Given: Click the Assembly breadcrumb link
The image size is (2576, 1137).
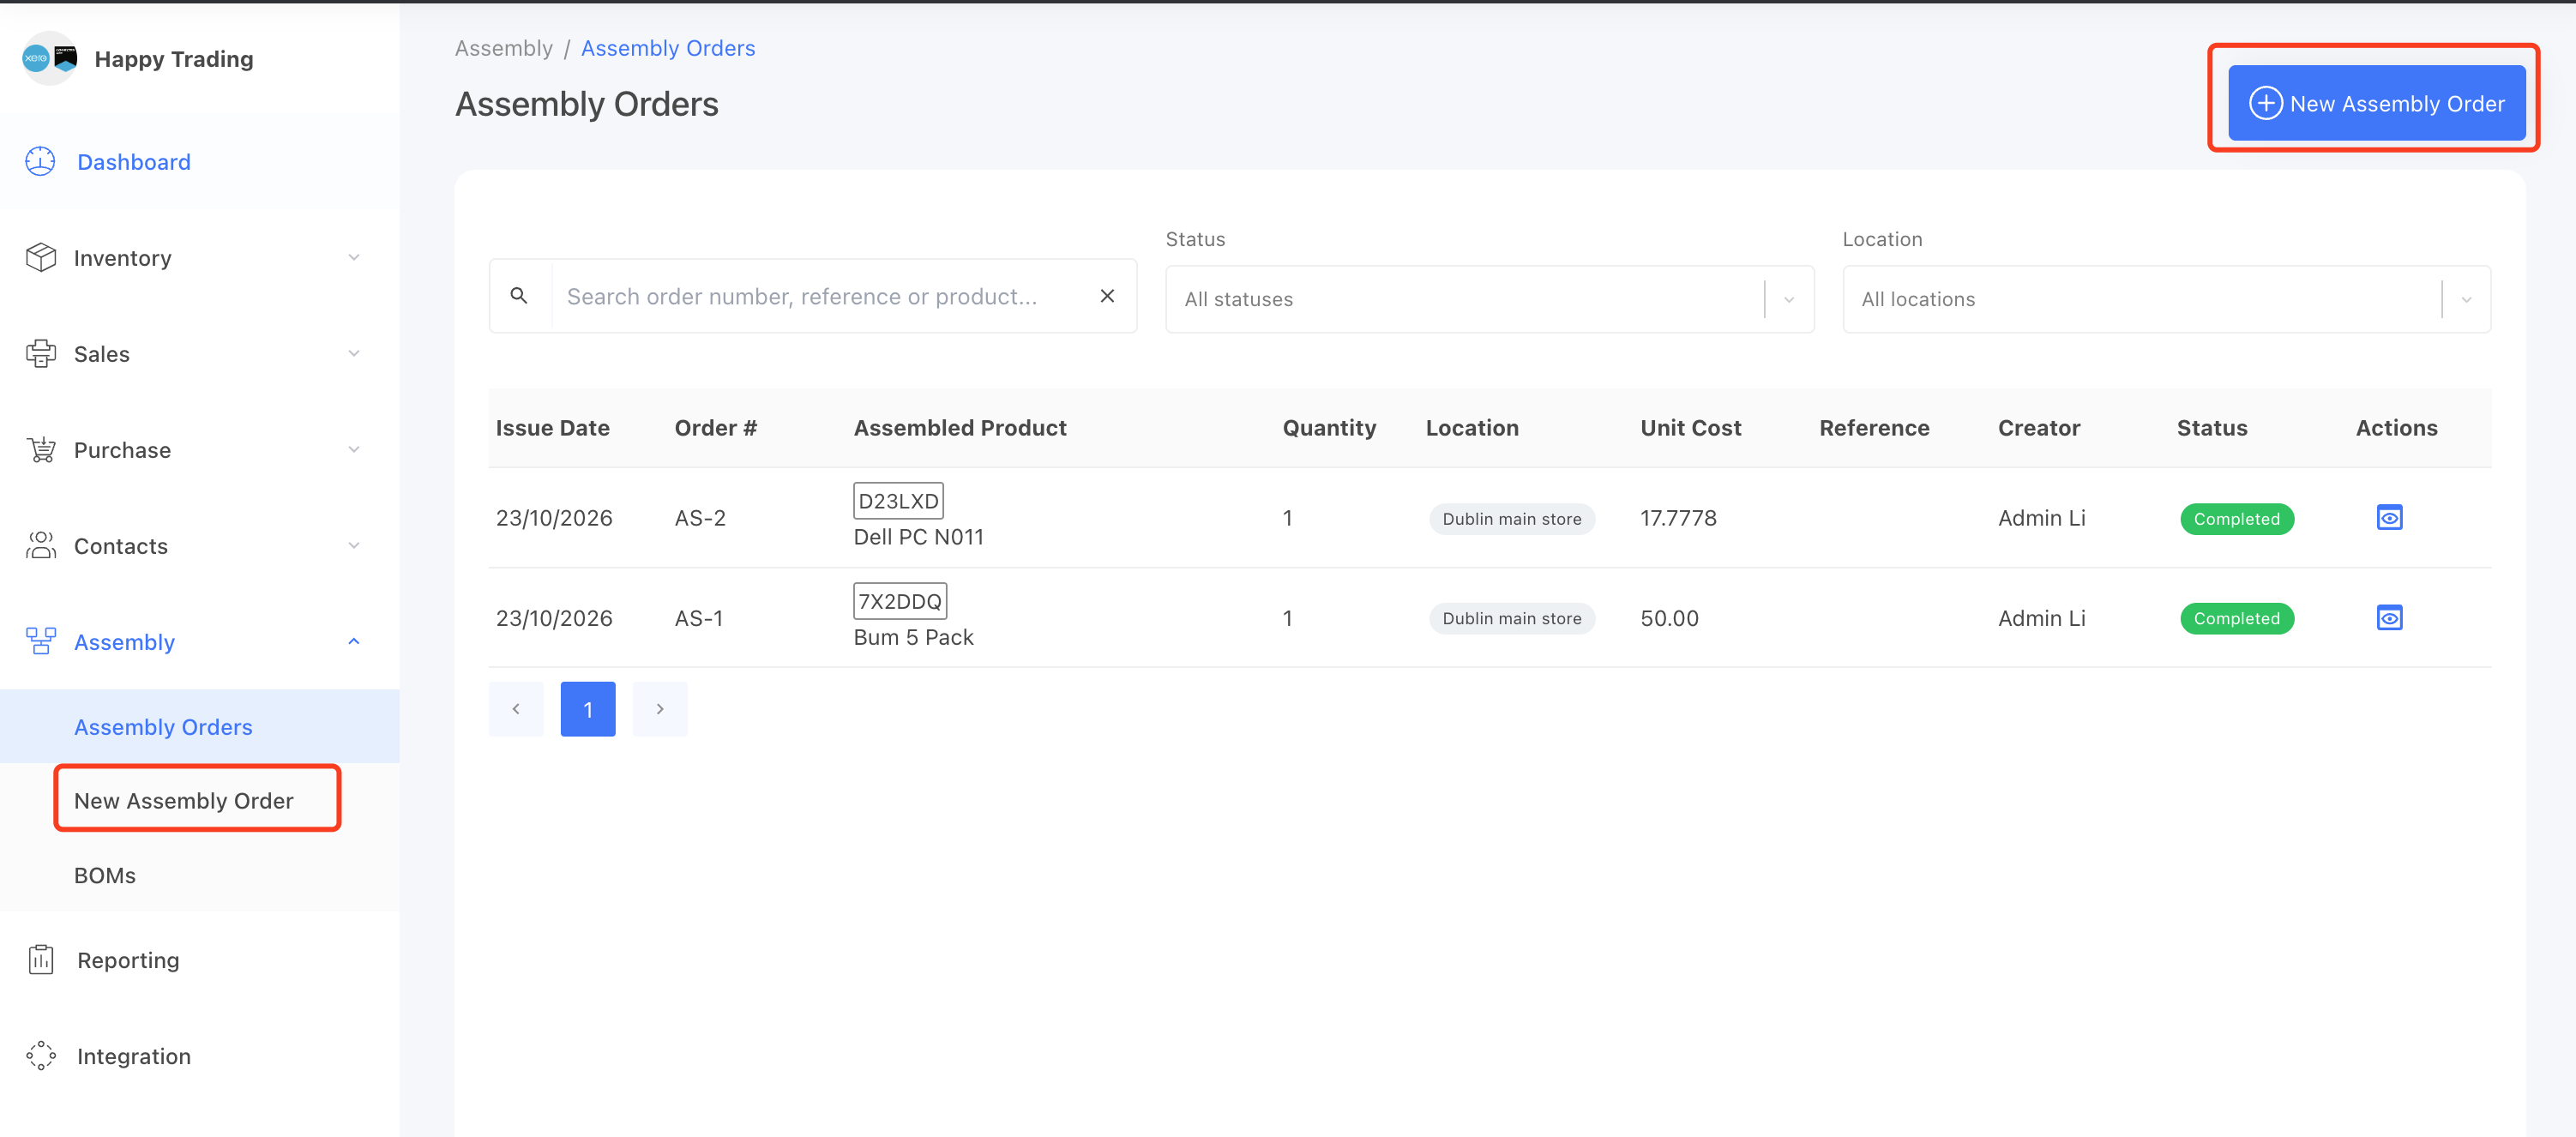Looking at the screenshot, I should (503, 48).
